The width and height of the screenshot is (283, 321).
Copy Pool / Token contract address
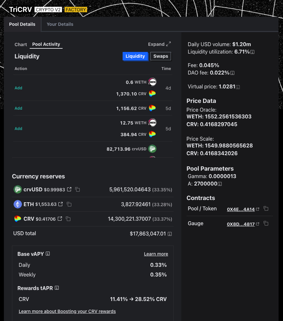[266, 209]
